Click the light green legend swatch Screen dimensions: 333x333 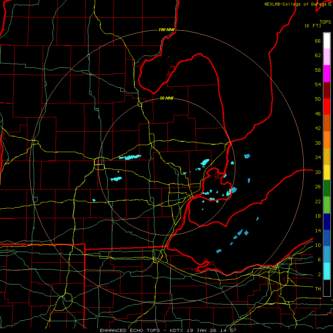click(327, 205)
